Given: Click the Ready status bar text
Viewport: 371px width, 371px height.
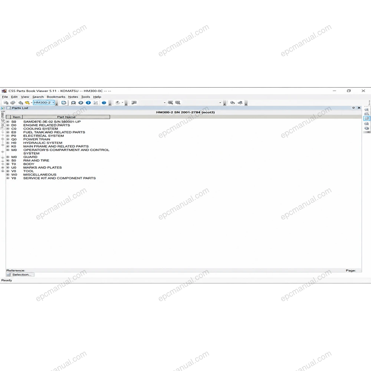Looking at the screenshot, I should coord(7,280).
